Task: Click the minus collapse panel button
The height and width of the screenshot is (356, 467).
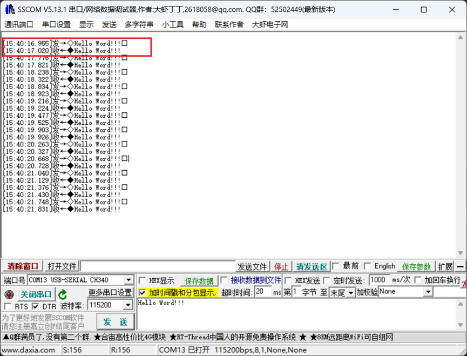Action: [460, 266]
